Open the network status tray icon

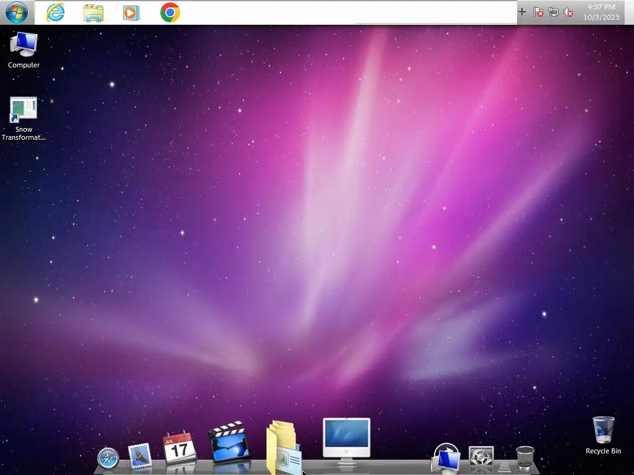click(554, 12)
